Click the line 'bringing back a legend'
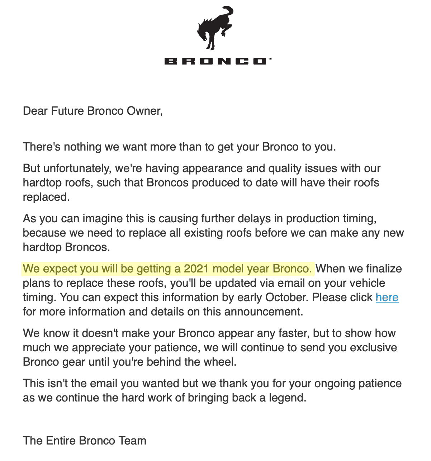 (x=247, y=398)
